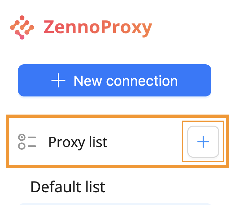This screenshot has height=205, width=231.
Task: Expand the Proxy list header row
Action: coord(100,142)
